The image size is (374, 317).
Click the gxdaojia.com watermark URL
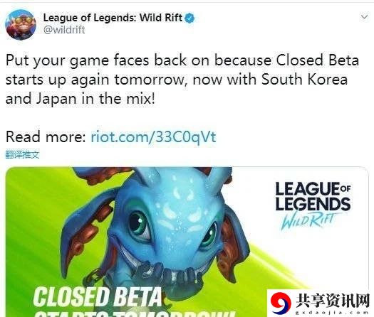(x=332, y=312)
